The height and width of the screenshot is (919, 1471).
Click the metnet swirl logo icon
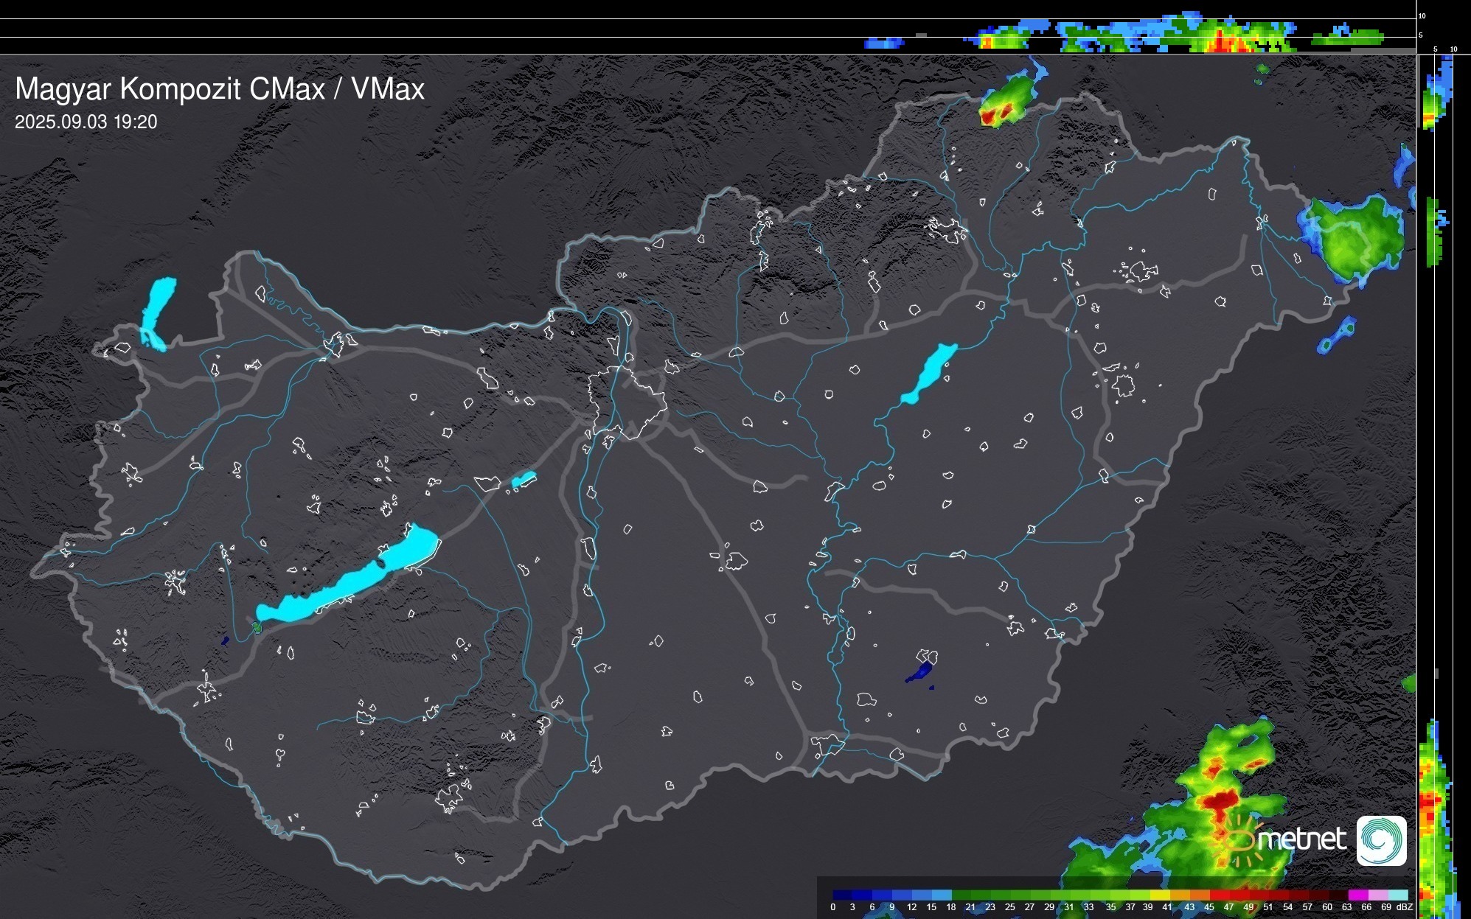pos(1381,840)
